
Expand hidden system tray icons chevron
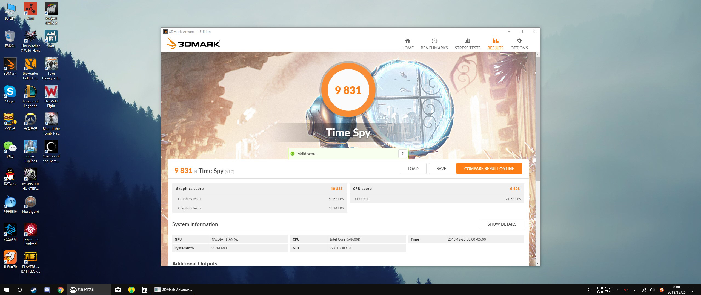click(617, 290)
